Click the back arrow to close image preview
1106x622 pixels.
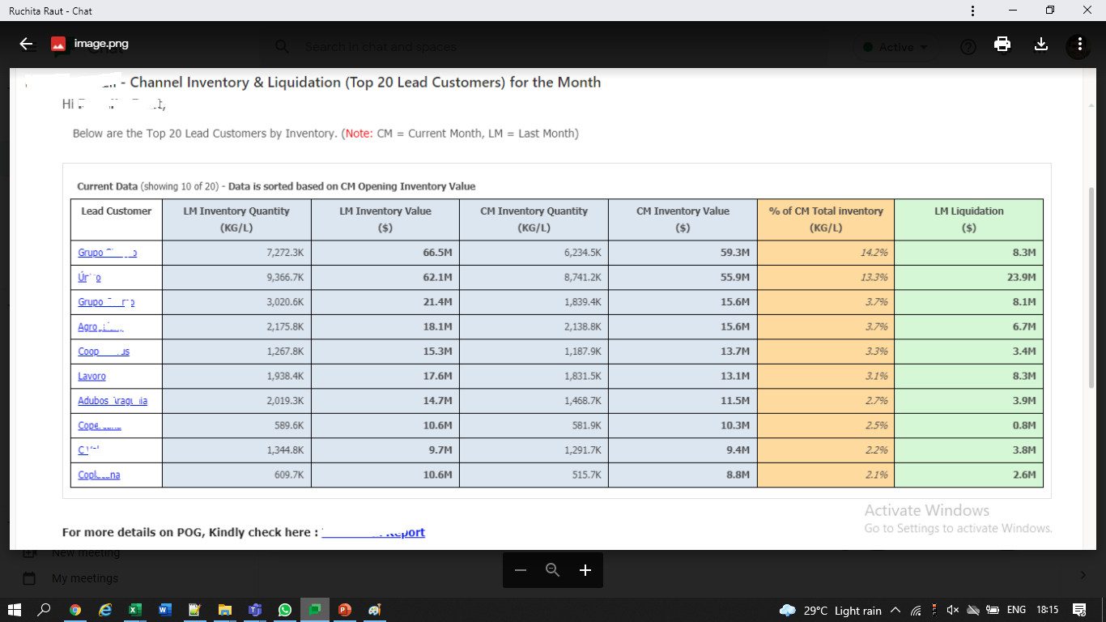point(27,45)
